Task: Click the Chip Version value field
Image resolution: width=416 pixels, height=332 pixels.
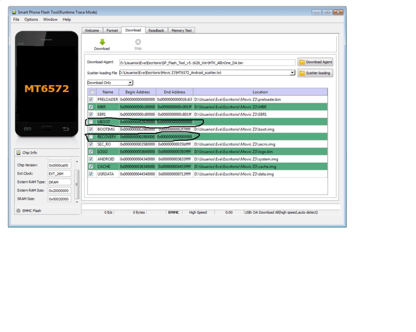Action: click(x=60, y=165)
